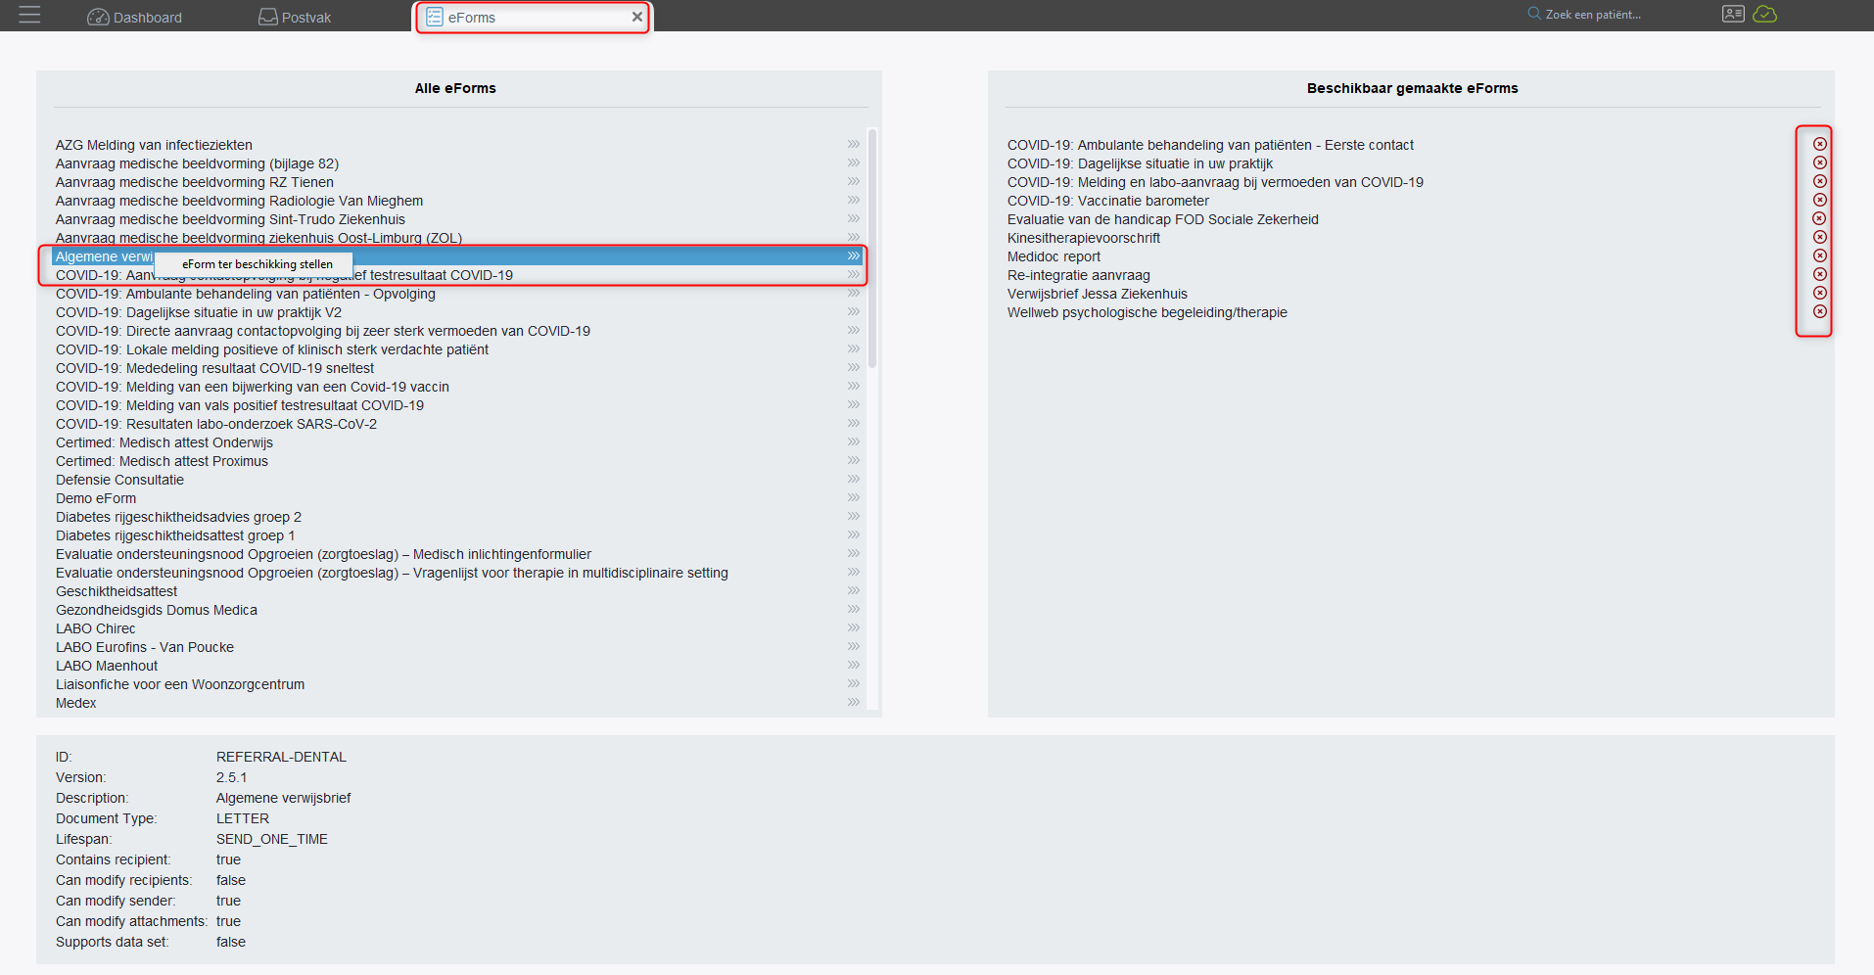Screen dimensions: 1874x975
Task: Remove Wellweb psychologische begeleiding form
Action: click(x=1820, y=311)
